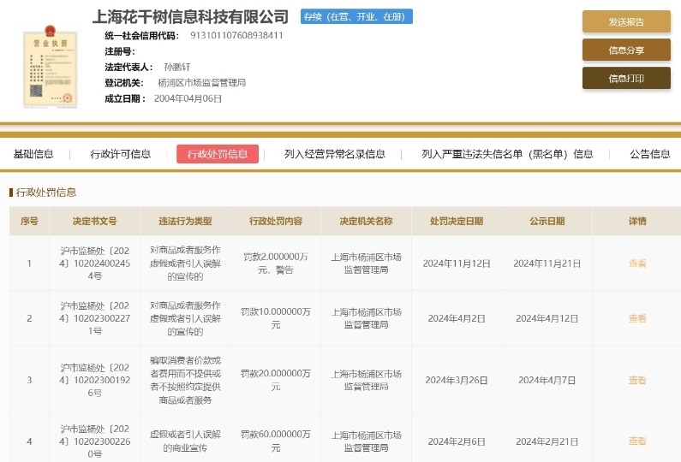Open the business license thumbnail image
Image resolution: width=681 pixels, height=462 pixels.
[50, 67]
